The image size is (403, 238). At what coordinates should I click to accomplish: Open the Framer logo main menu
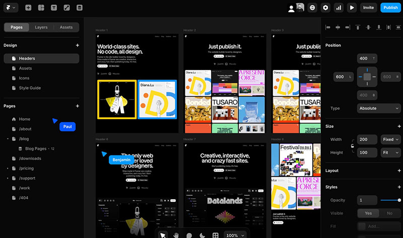pos(11,8)
